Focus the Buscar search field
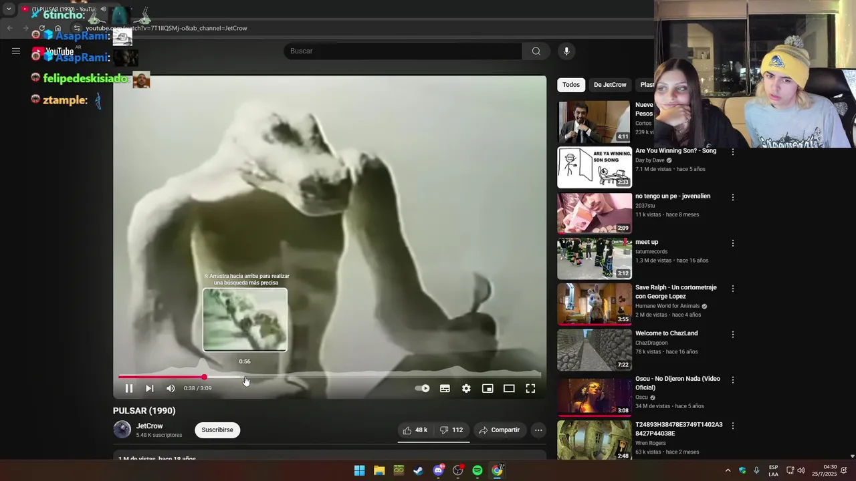The width and height of the screenshot is (856, 481). click(x=403, y=51)
